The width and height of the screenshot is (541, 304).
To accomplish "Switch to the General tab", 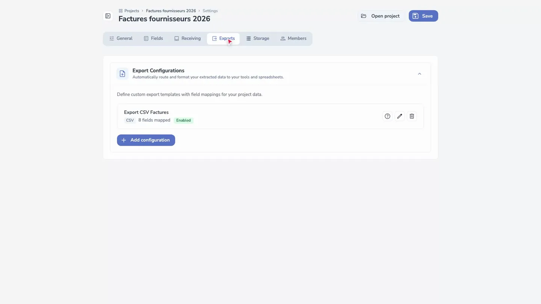I will [121, 39].
